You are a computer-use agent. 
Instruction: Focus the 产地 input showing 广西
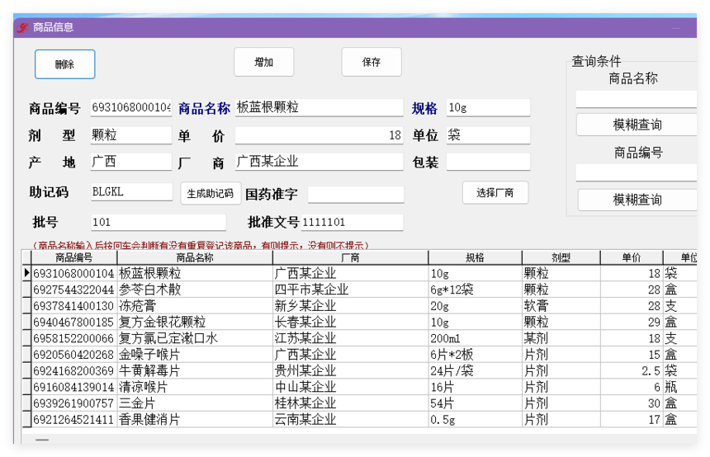[131, 162]
